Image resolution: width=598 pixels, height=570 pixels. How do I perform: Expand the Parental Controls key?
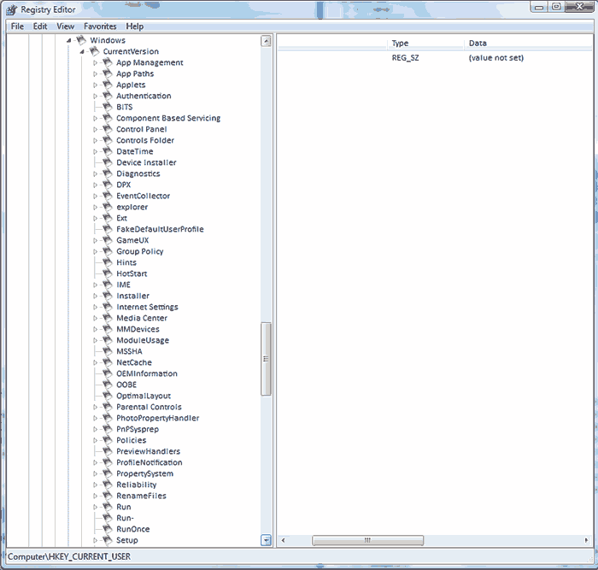pyautogui.click(x=96, y=407)
